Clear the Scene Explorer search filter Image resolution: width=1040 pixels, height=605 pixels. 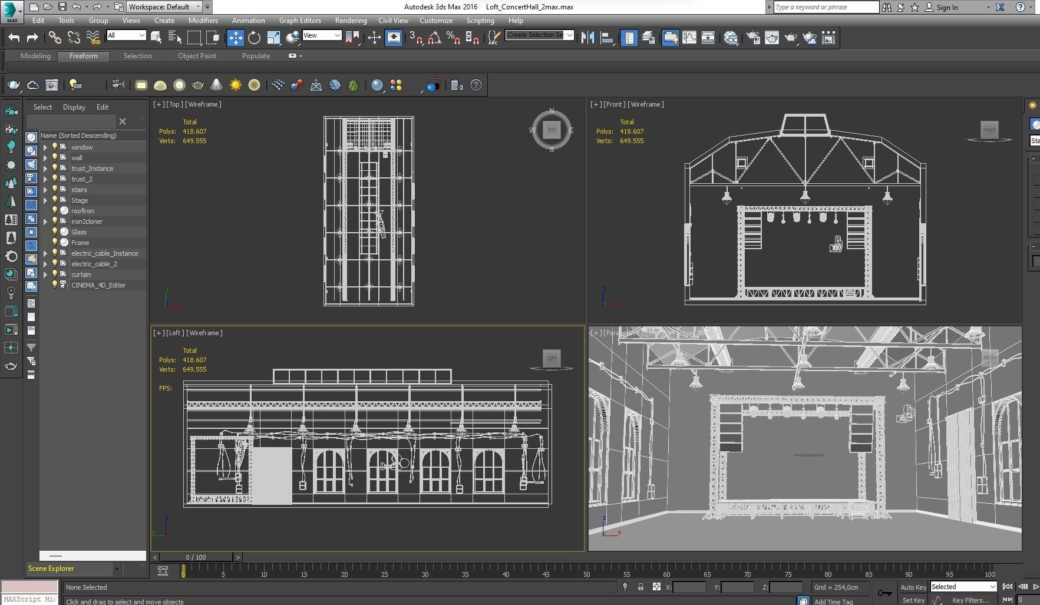tap(123, 121)
